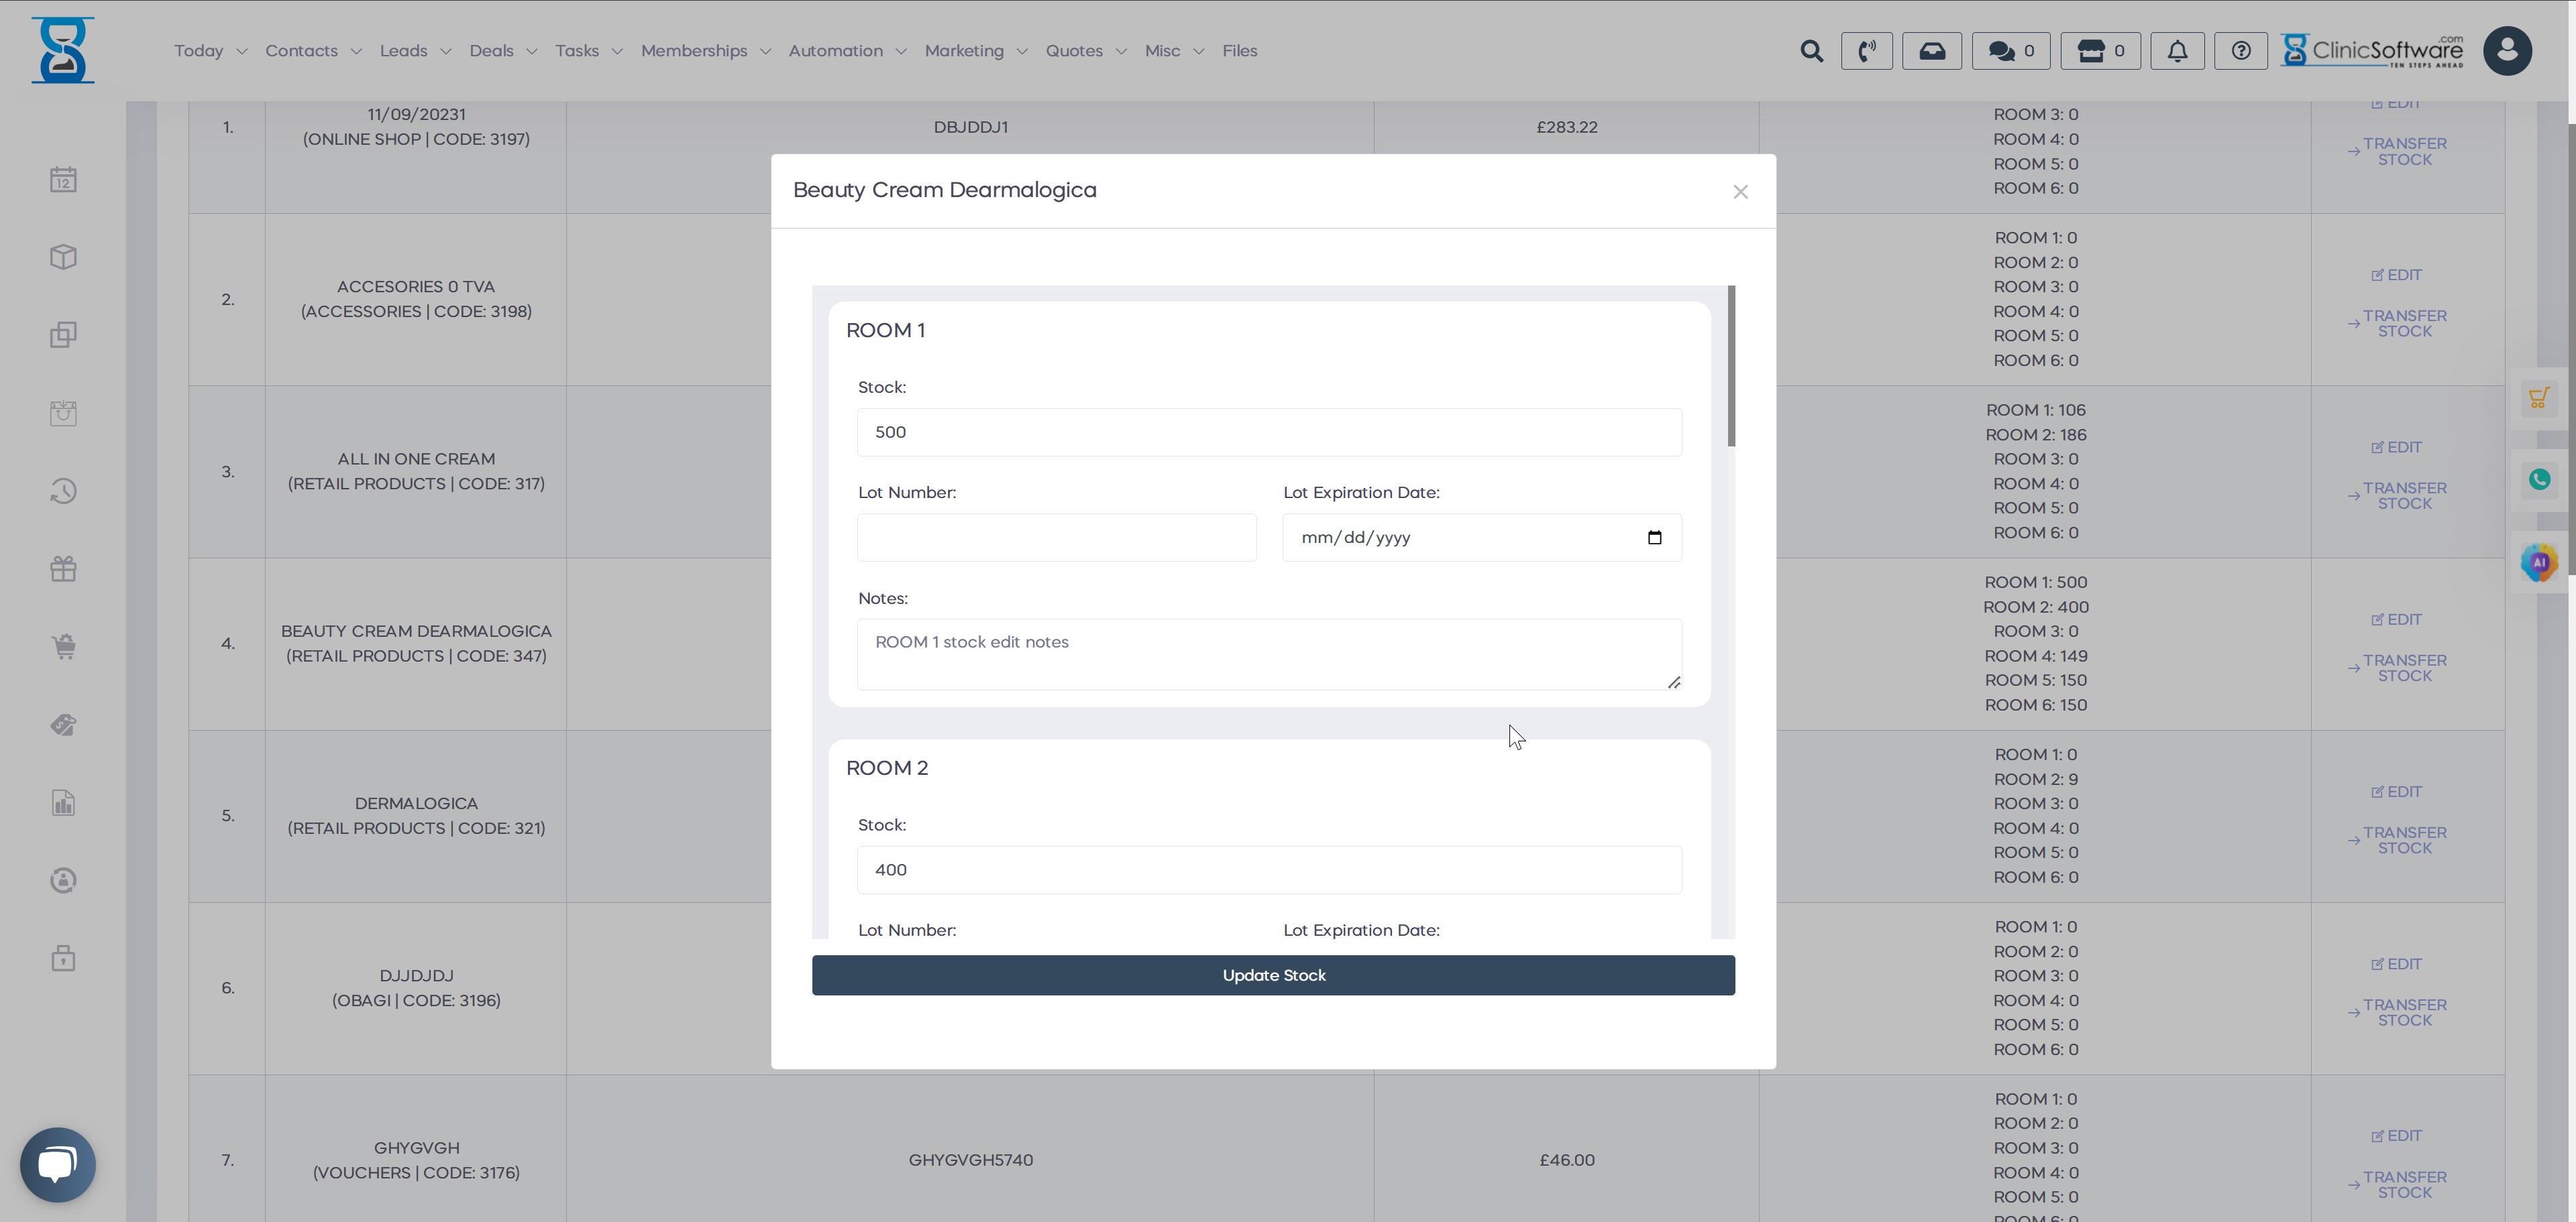Open the calendar picker in Lot Expiration Date
The width and height of the screenshot is (2576, 1222).
[1654, 538]
